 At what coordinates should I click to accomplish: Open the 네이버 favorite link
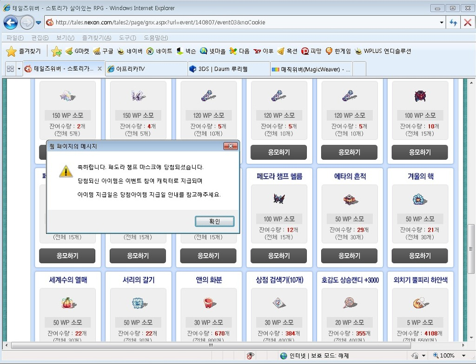[x=130, y=51]
